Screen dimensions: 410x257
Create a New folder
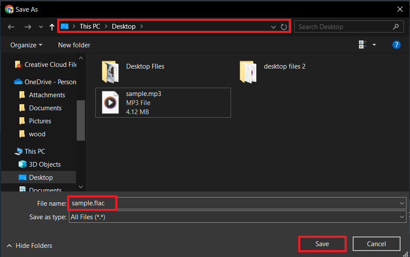click(74, 45)
